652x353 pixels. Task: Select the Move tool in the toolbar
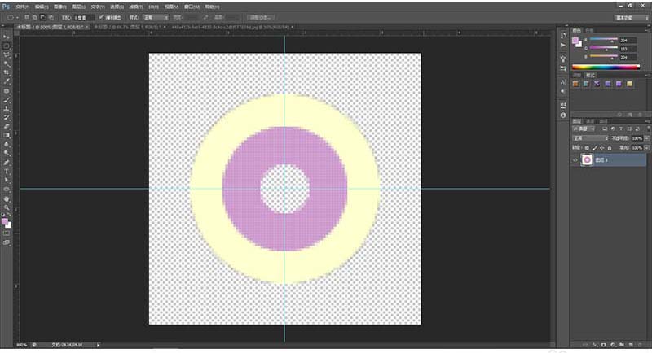(7, 37)
